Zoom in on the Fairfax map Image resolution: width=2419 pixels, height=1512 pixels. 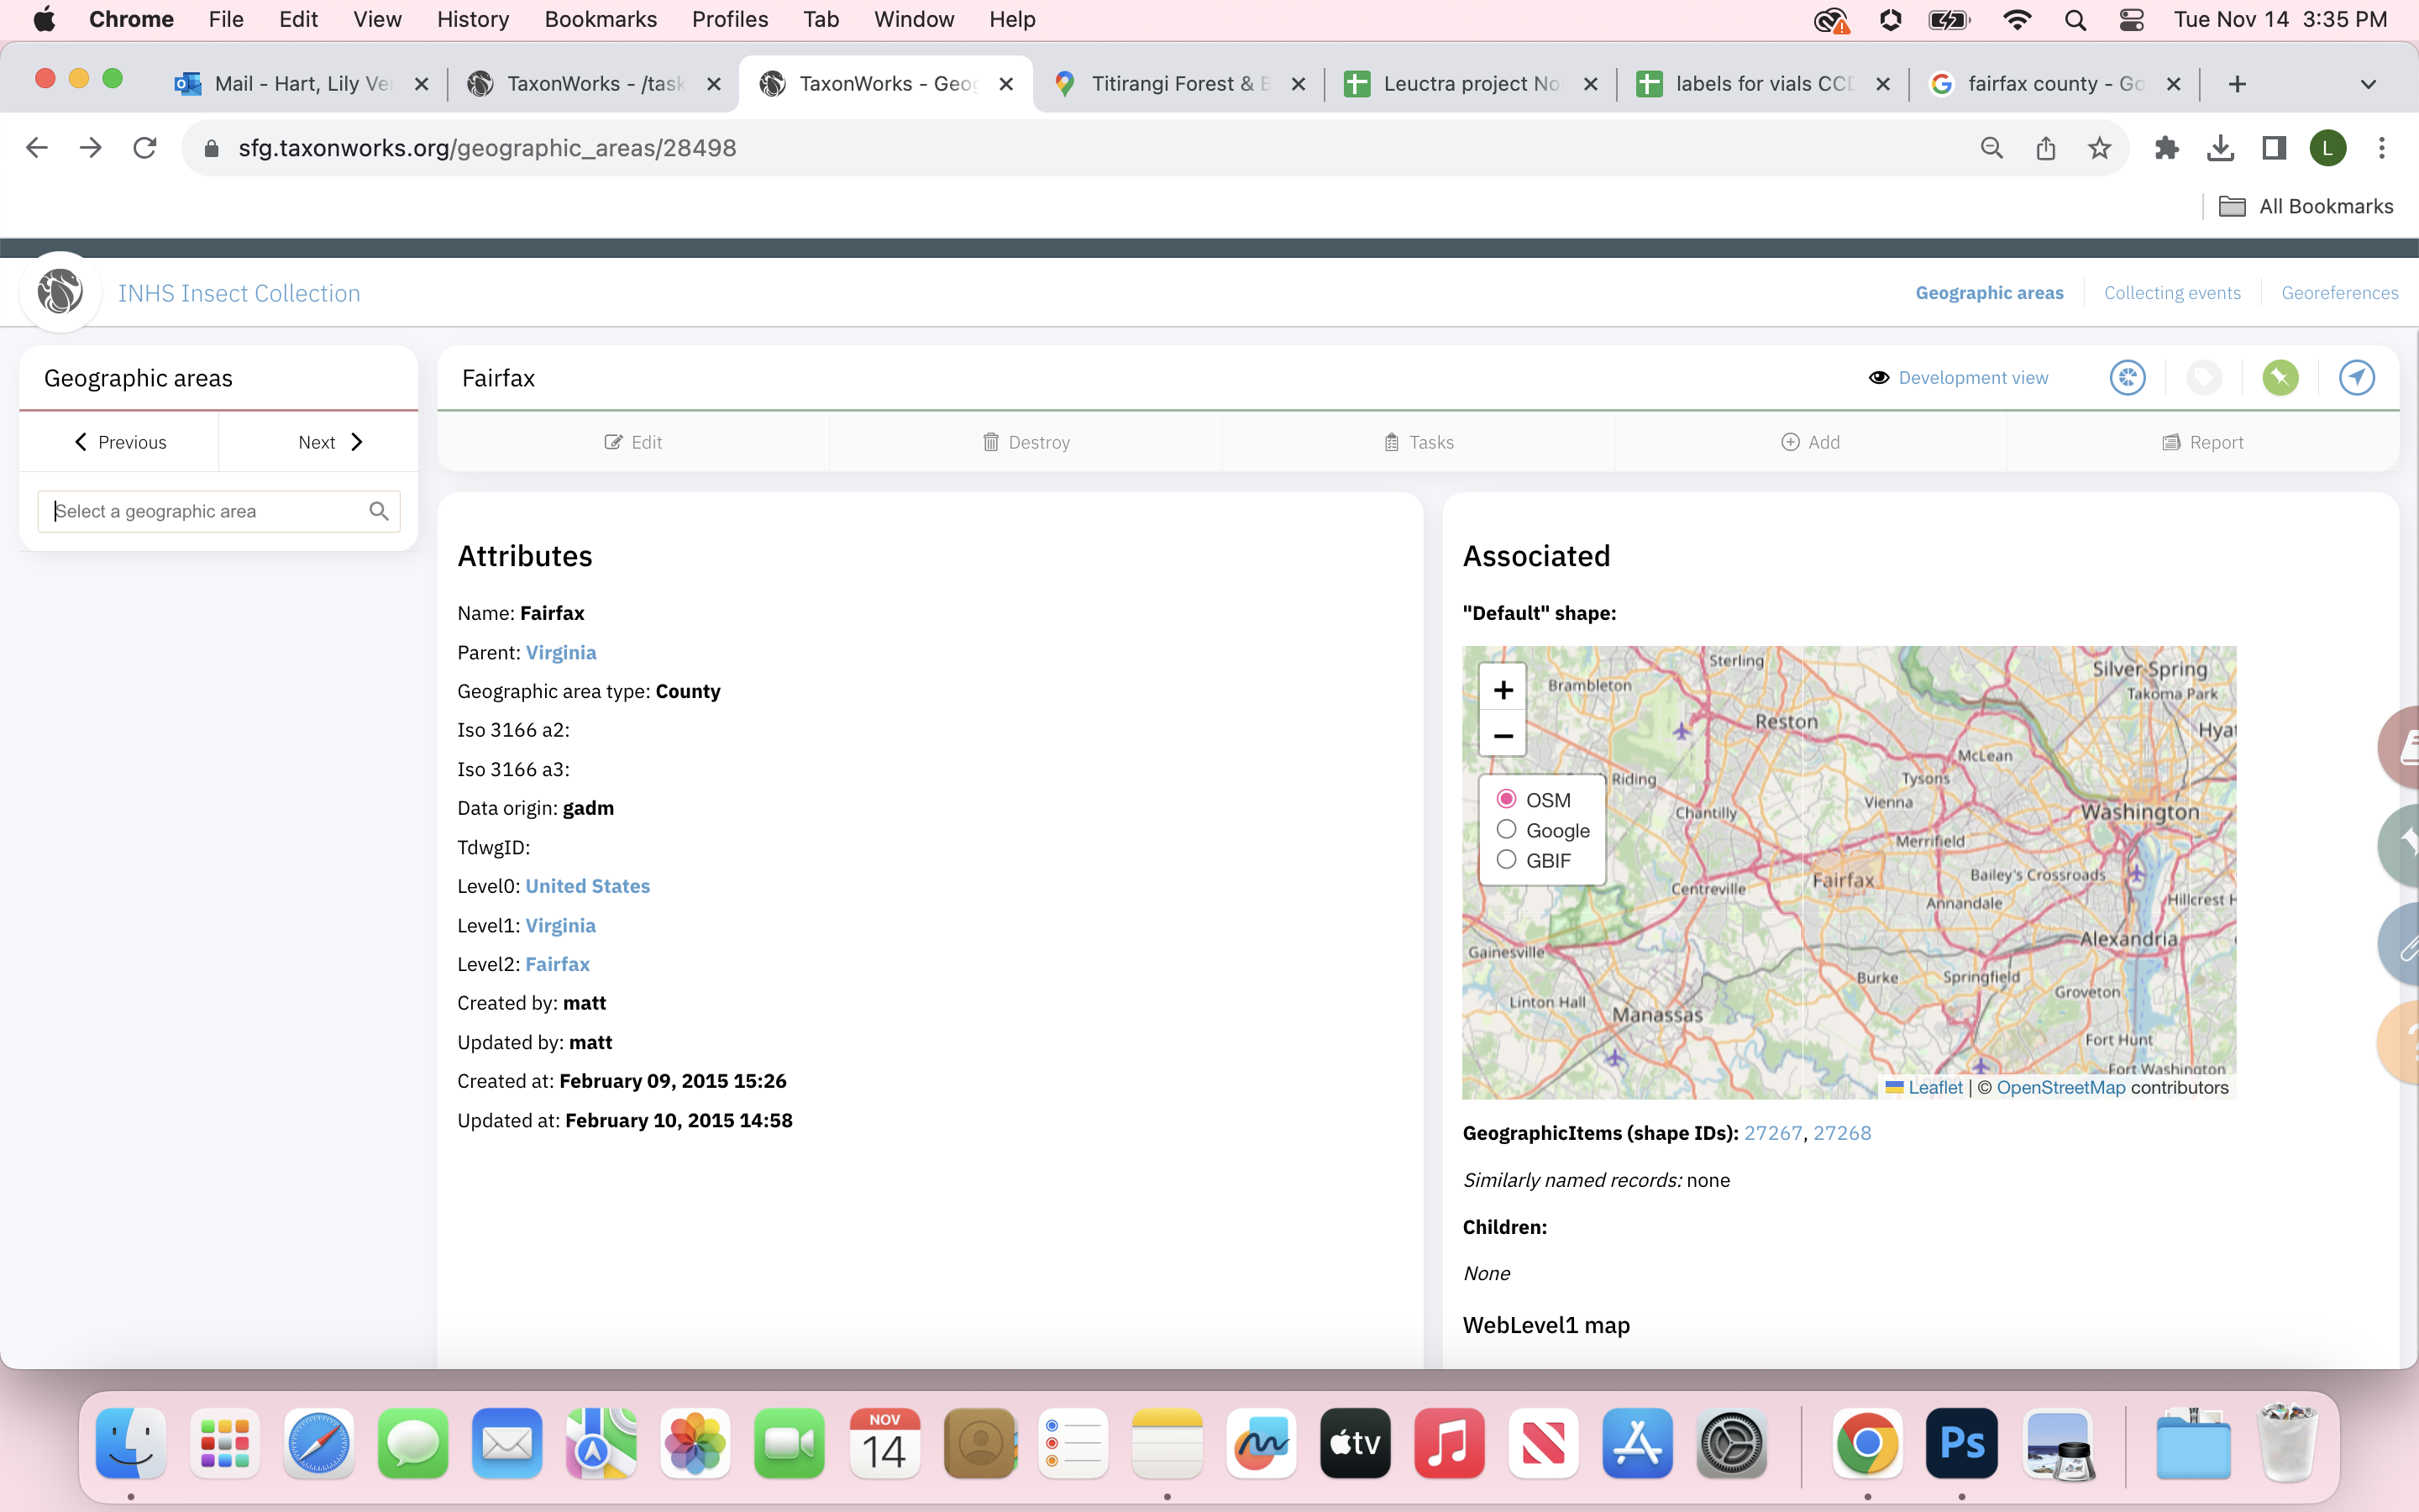pos(1503,689)
